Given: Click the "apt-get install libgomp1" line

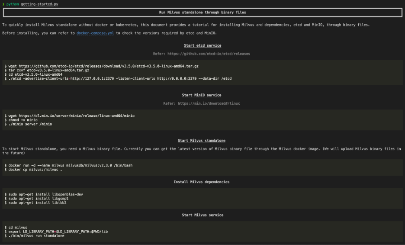Looking at the screenshot, I should pyautogui.click(x=36, y=199).
